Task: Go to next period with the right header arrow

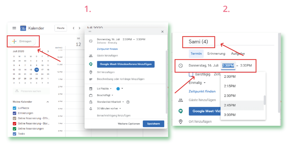Action: [x=80, y=28]
